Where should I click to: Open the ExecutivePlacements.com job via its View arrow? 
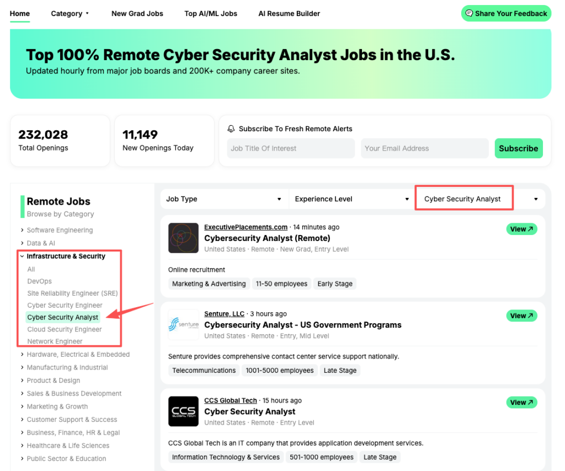tap(521, 228)
